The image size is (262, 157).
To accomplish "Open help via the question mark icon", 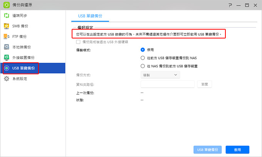I will (230, 5).
